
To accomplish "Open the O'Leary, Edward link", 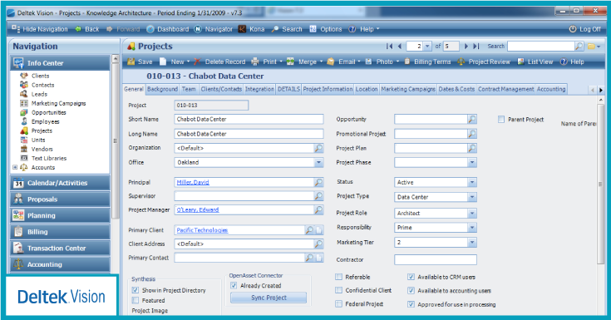I will click(198, 209).
